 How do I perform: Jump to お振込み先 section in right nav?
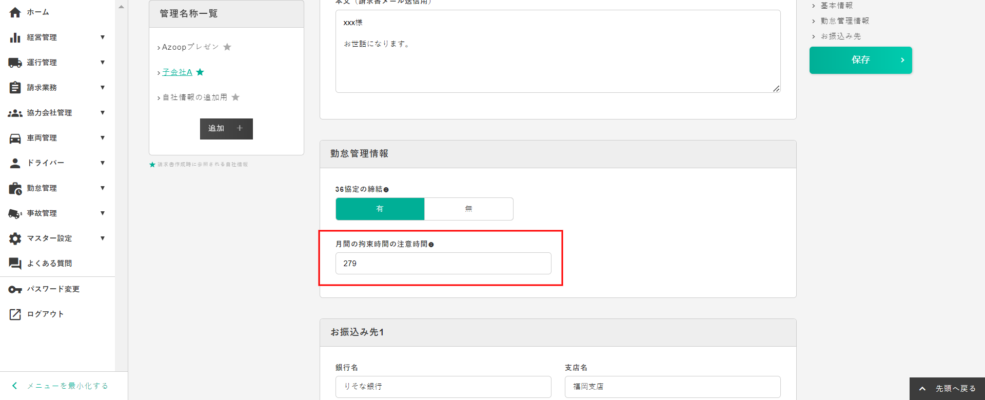click(x=840, y=36)
